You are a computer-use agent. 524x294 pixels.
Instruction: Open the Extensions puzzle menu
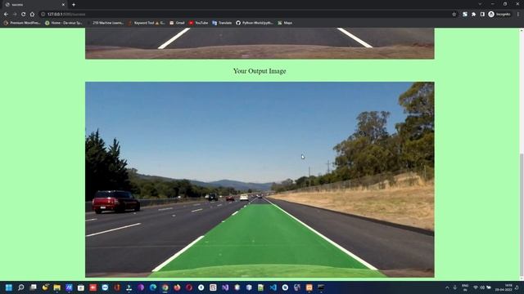(473, 15)
